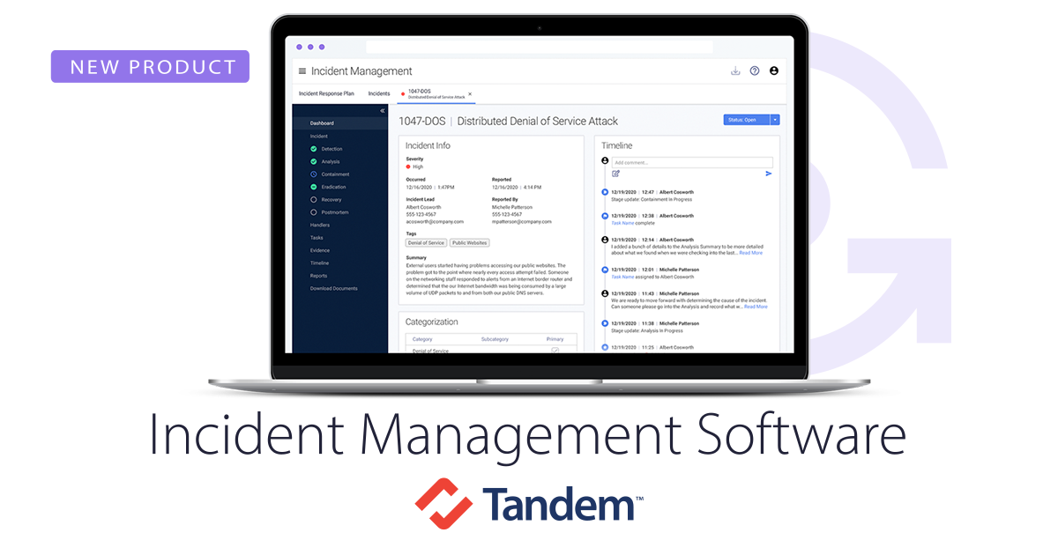Toggle the Analysis stage checkmark
This screenshot has height=555, width=1058.
[x=312, y=161]
